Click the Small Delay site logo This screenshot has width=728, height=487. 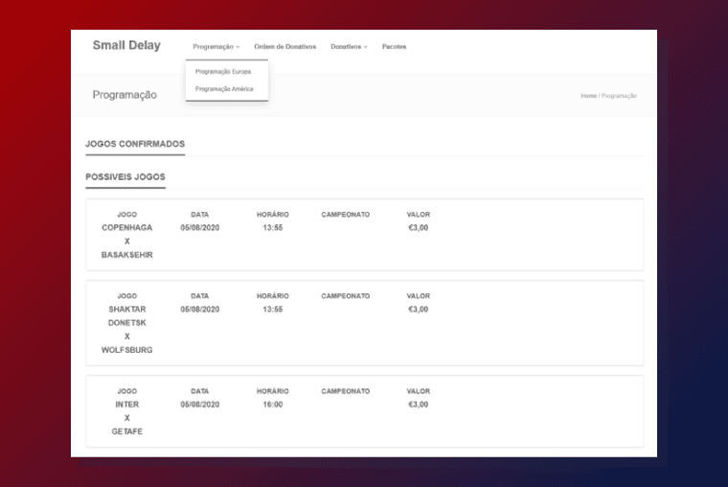[x=126, y=46]
